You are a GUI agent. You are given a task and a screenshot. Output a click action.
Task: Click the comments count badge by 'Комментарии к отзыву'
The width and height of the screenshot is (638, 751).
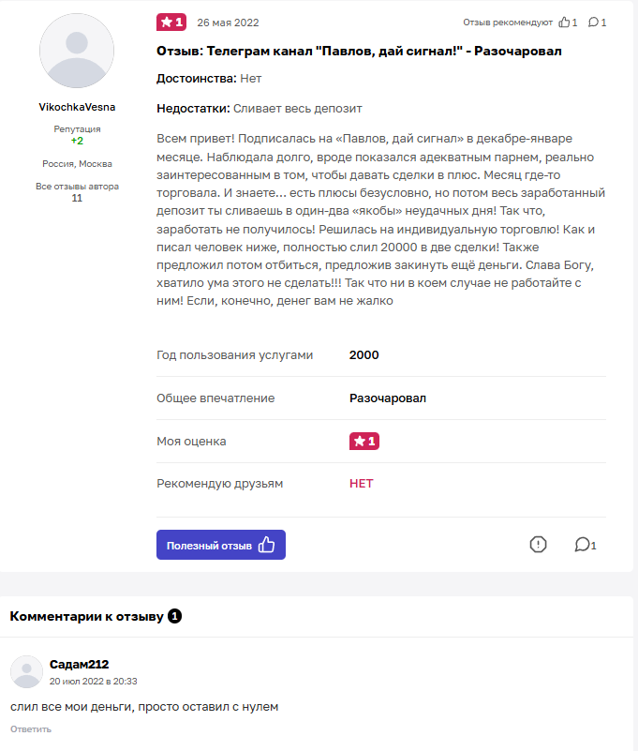[174, 616]
